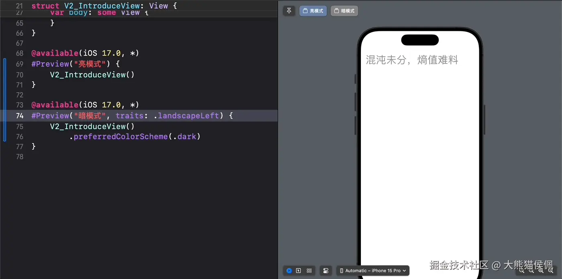
Task: Click @available(iOS 17.0, *) on line 68
Action: pos(85,53)
